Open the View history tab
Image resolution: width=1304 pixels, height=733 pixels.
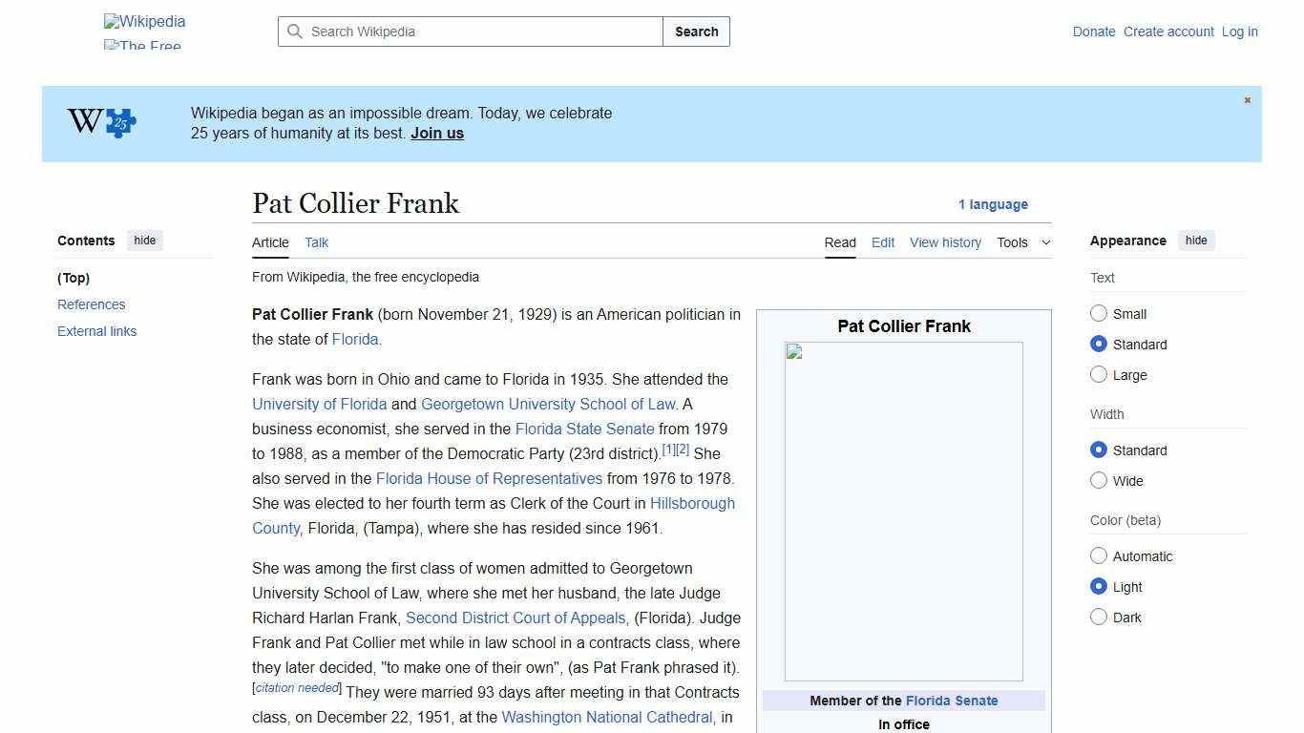tap(945, 242)
